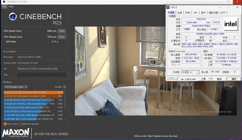
Task: Click the CPU-Z 工具 button
Action: coord(203,79)
